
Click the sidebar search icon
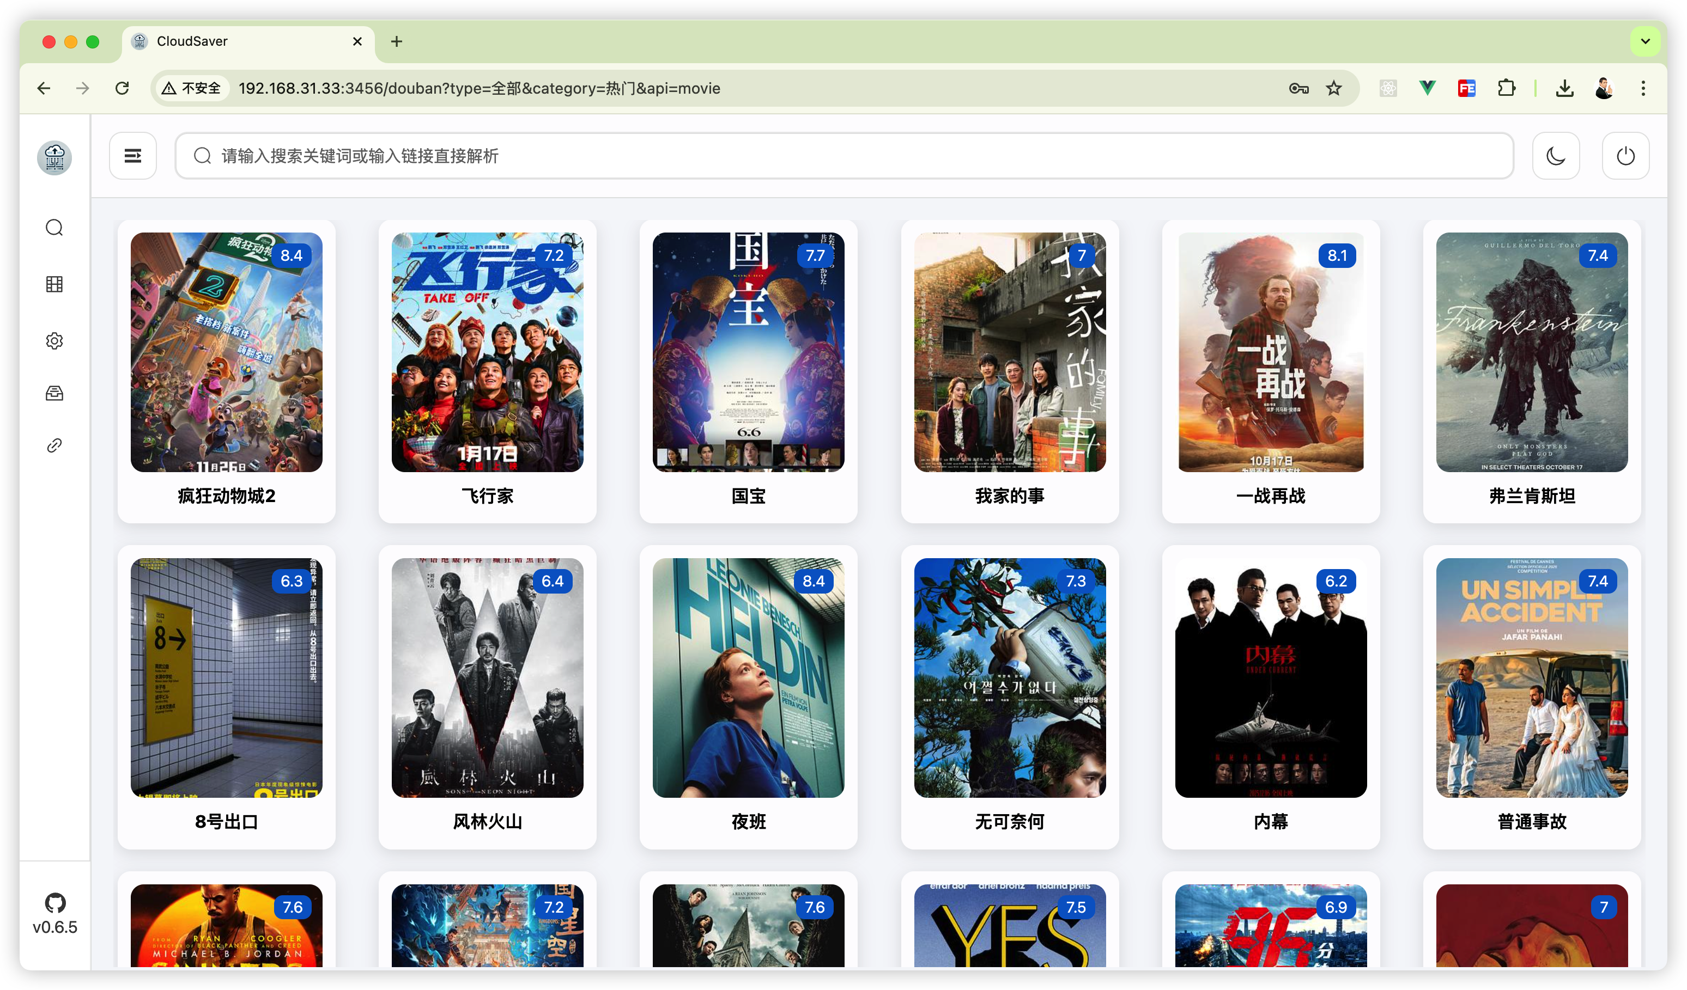pyautogui.click(x=54, y=228)
